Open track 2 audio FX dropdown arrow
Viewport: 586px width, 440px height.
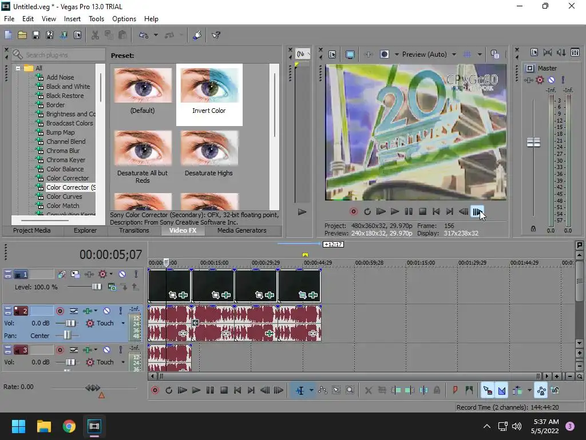click(x=96, y=311)
